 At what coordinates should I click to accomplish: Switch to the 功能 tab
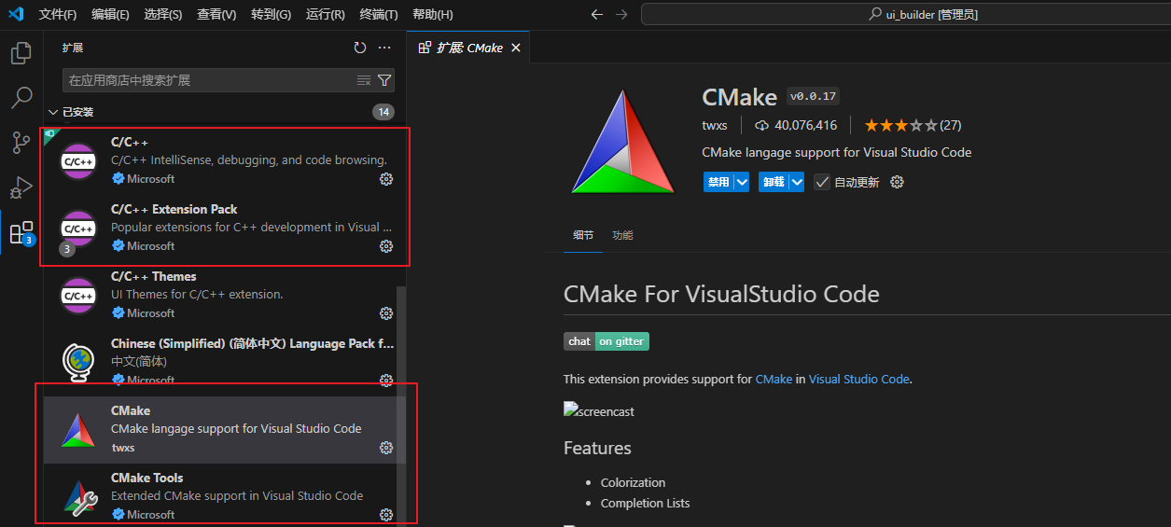[x=622, y=235]
